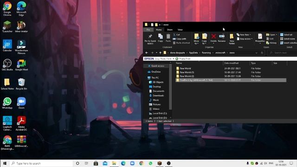Open Adobe Acrobat DC desktop shortcut
The width and height of the screenshot is (297, 167).
tap(21, 123)
